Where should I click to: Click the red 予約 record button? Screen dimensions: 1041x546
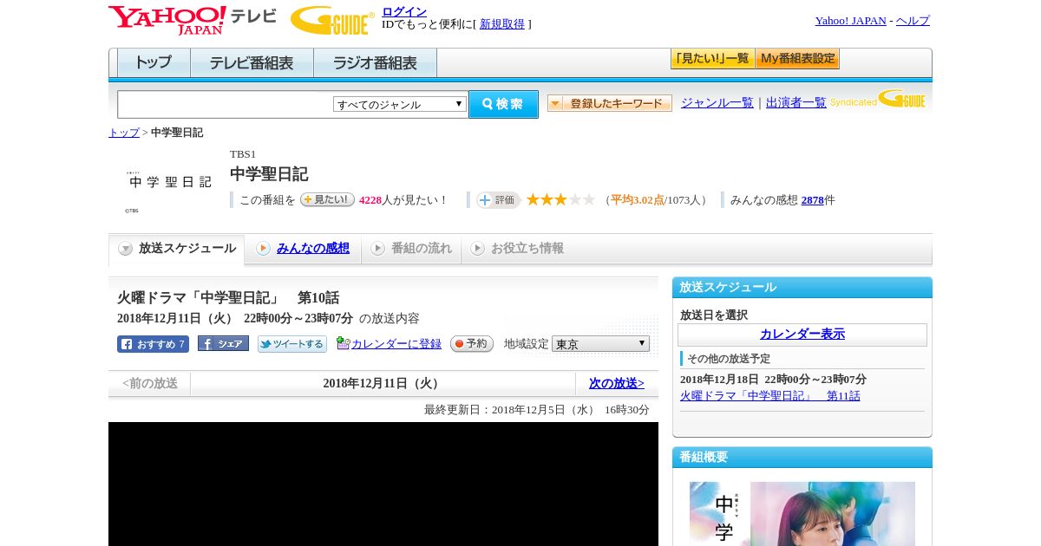pyautogui.click(x=472, y=344)
